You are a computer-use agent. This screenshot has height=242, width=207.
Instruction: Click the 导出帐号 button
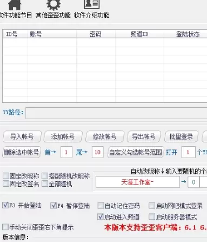click(x=144, y=136)
